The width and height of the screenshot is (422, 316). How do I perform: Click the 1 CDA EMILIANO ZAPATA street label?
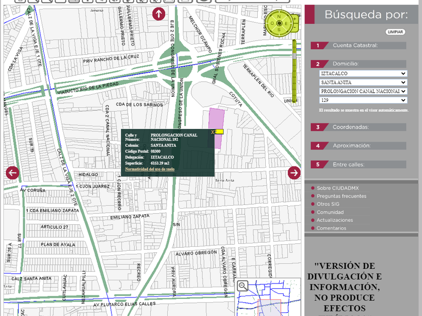[52, 211]
